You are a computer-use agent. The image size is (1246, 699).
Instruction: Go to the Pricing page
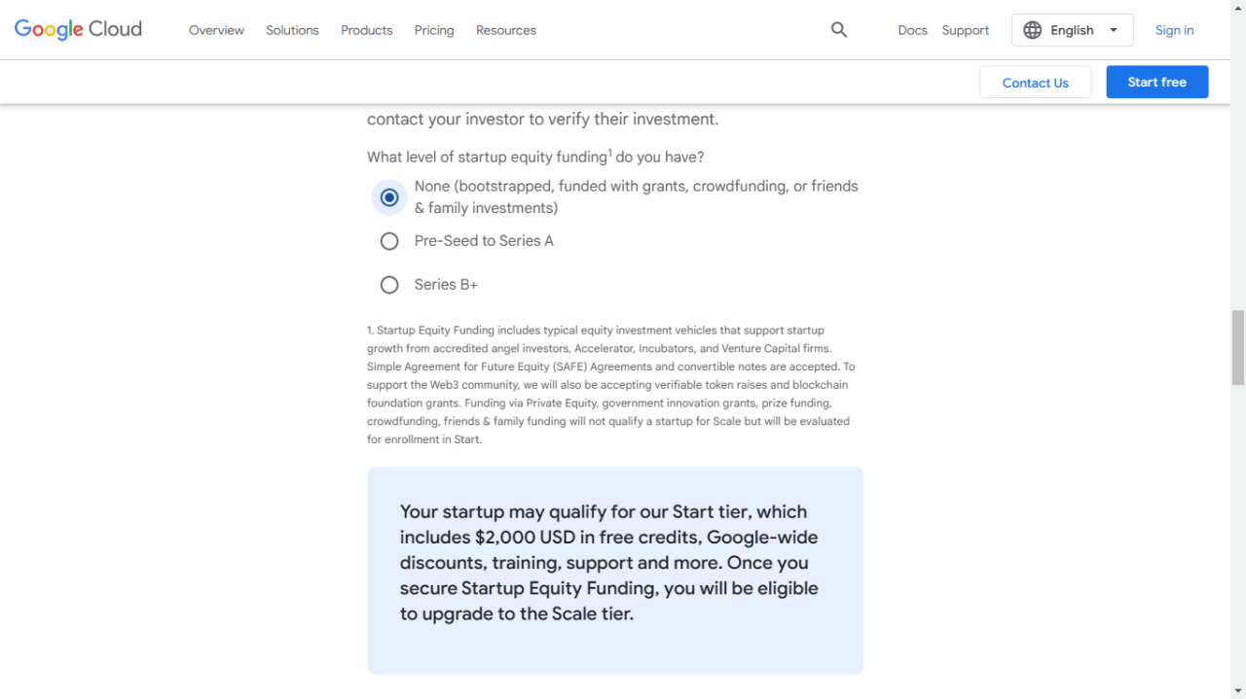coord(434,30)
